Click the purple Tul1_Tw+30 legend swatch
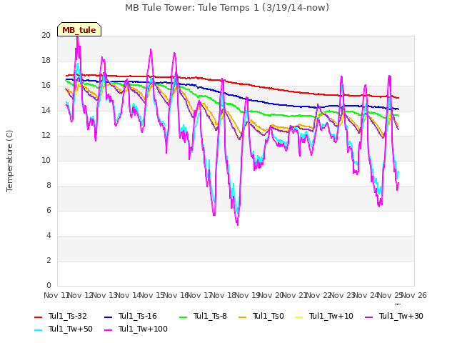Screen dimensions: 457x343 [x=369, y=317]
